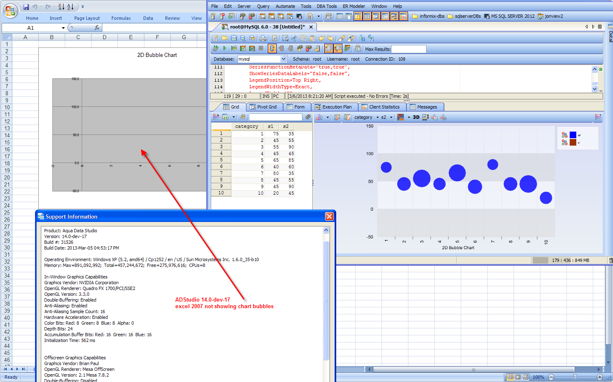Toggle the Pivot Grid results view toolbar button
Image resolution: width=613 pixels, height=382 pixels.
coord(376,16)
